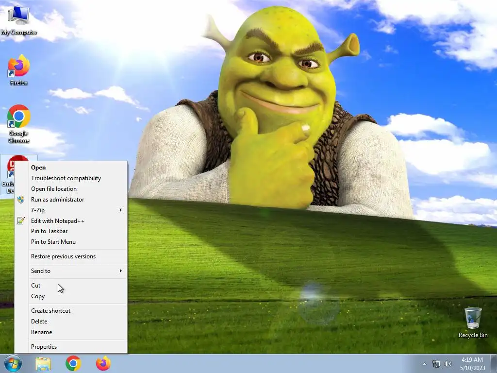497x373 pixels.
Task: Open the volume speaker tray icon
Action: pos(448,364)
